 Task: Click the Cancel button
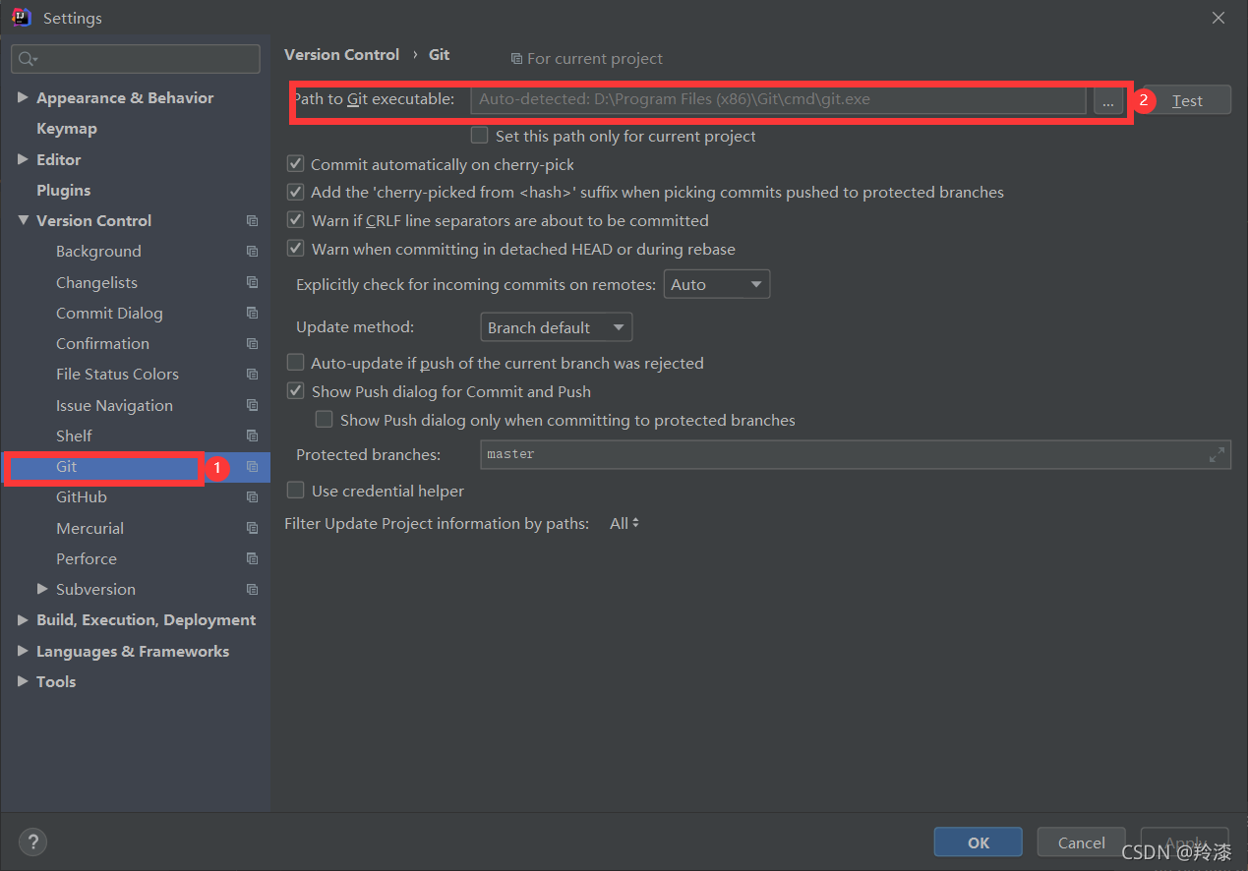1082,842
